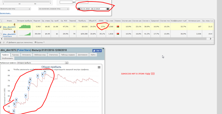This screenshot has height=114, width=222.
Task: Click the Belarus flag in the first row
Action: tap(118, 26)
